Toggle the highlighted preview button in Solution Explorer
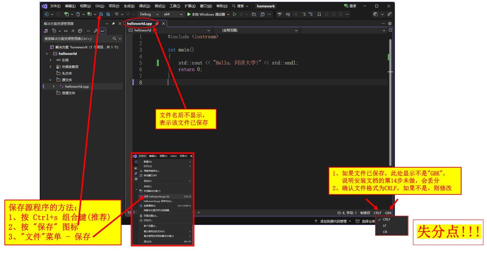 [103, 31]
